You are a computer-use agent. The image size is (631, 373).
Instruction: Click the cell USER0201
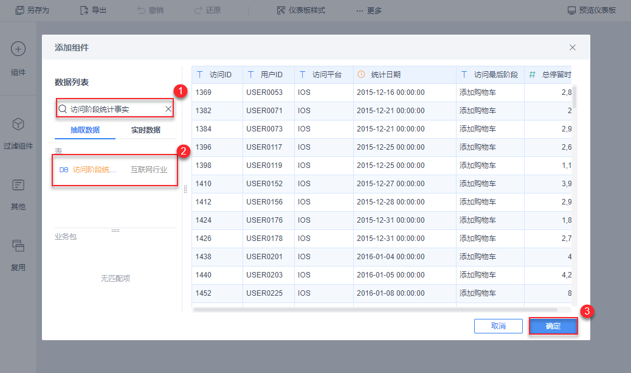click(x=269, y=257)
